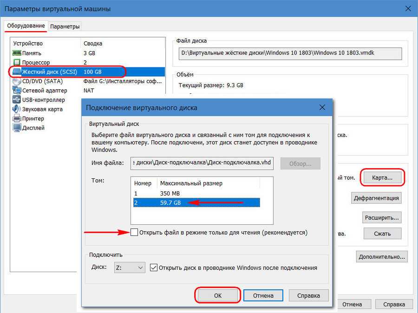Open the Диск drive letter Z: dropdown

coord(130,267)
